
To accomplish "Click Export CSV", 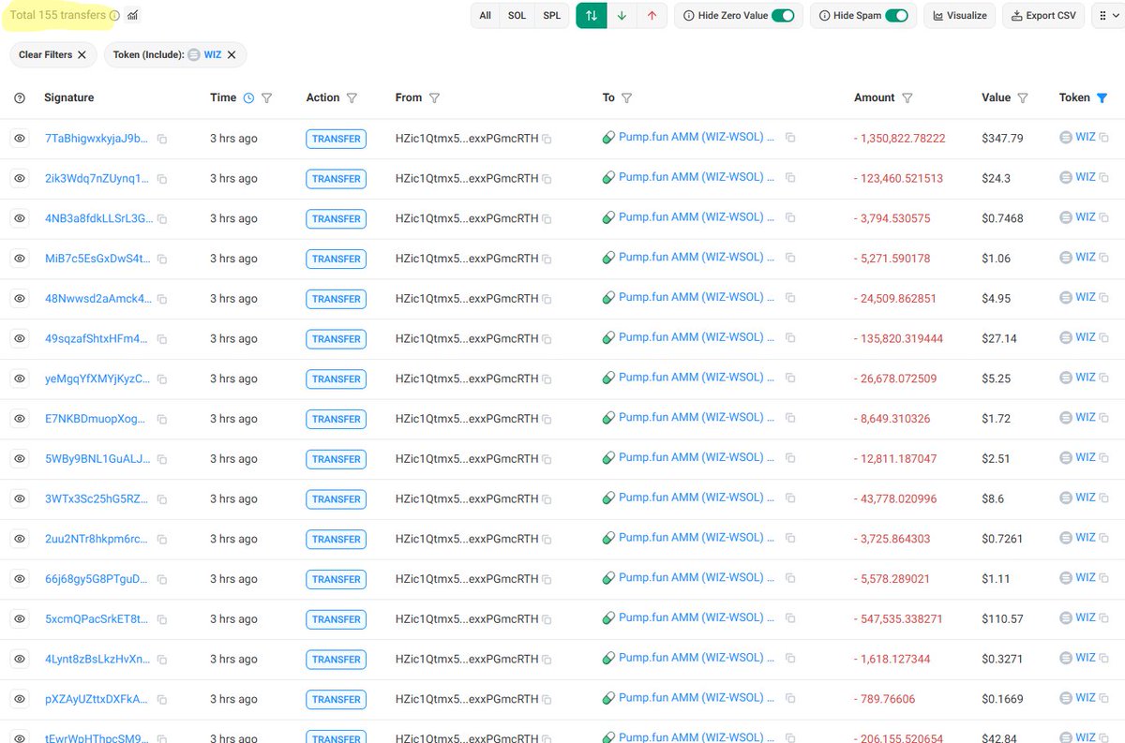I will point(1042,15).
